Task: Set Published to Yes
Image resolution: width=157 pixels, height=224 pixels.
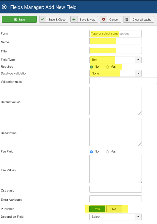Action: pos(97,209)
